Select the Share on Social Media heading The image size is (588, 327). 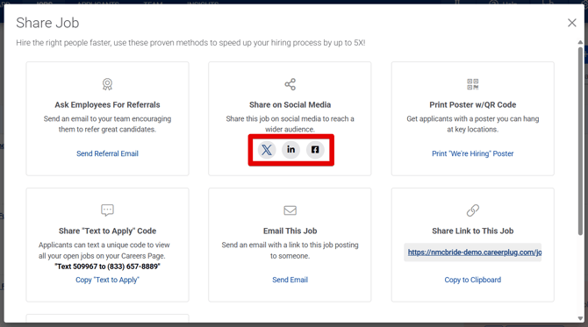290,105
